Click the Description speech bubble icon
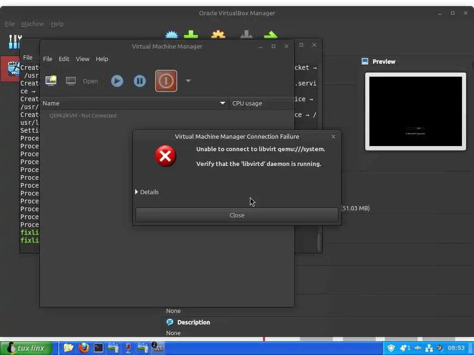The width and height of the screenshot is (474, 355). (x=170, y=322)
